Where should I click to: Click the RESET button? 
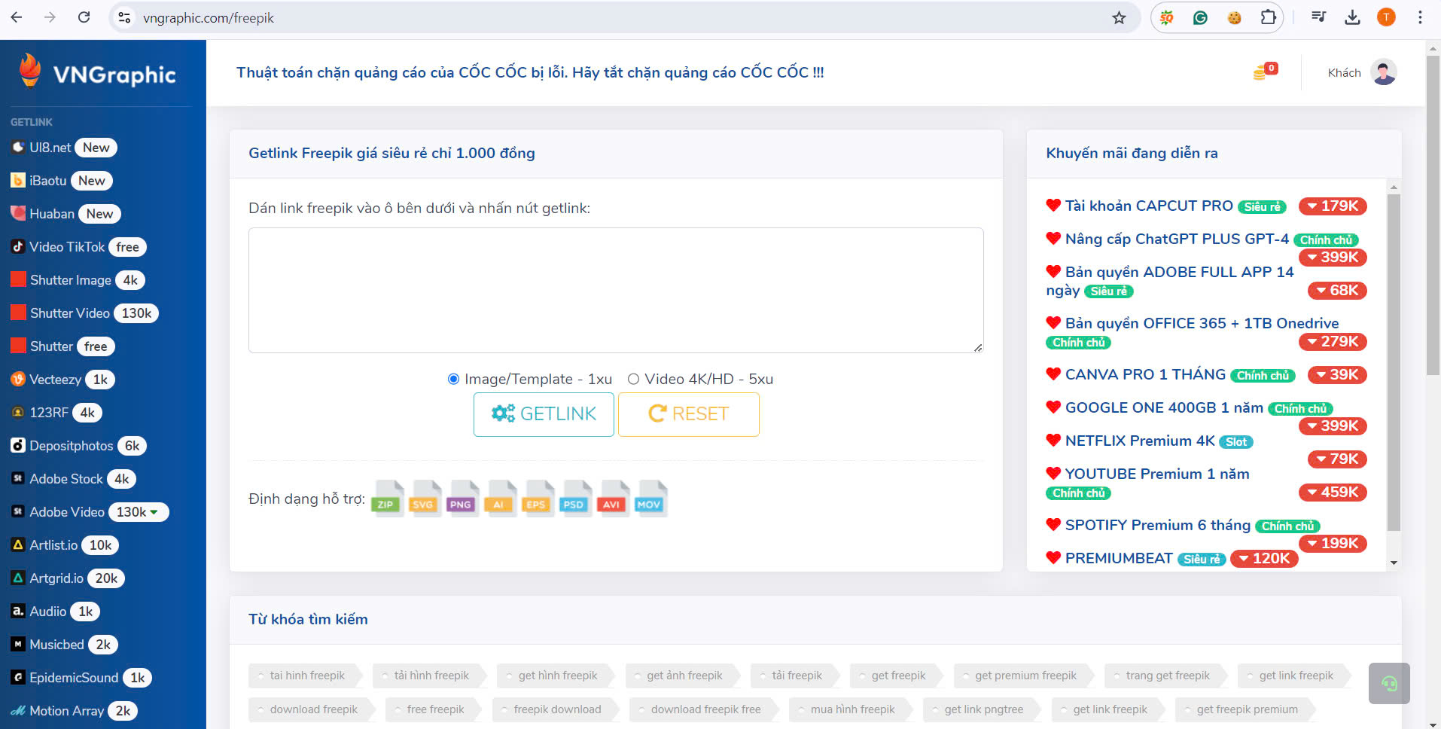click(689, 414)
